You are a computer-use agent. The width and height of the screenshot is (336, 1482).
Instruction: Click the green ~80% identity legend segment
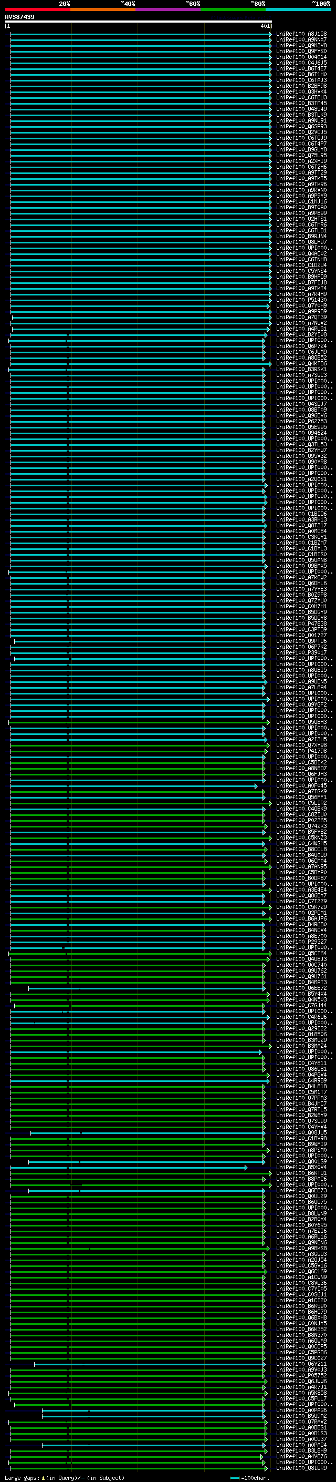pyautogui.click(x=233, y=9)
